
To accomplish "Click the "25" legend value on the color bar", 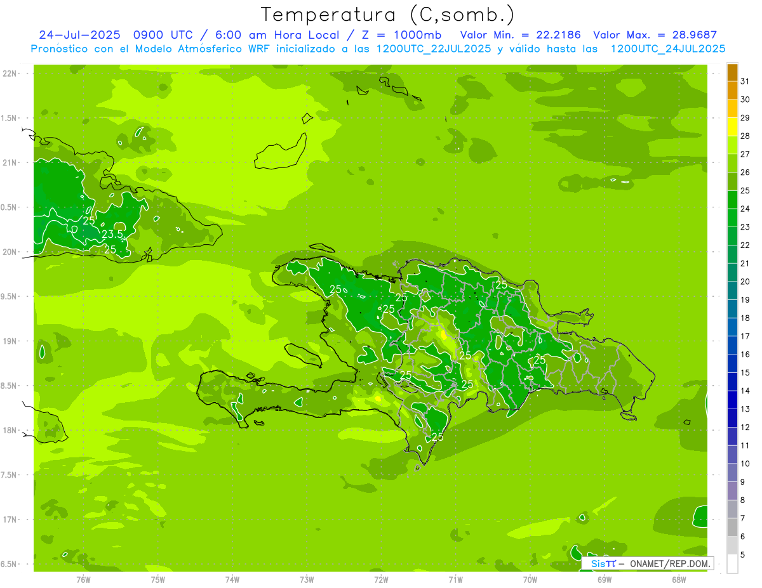I will pos(745,190).
